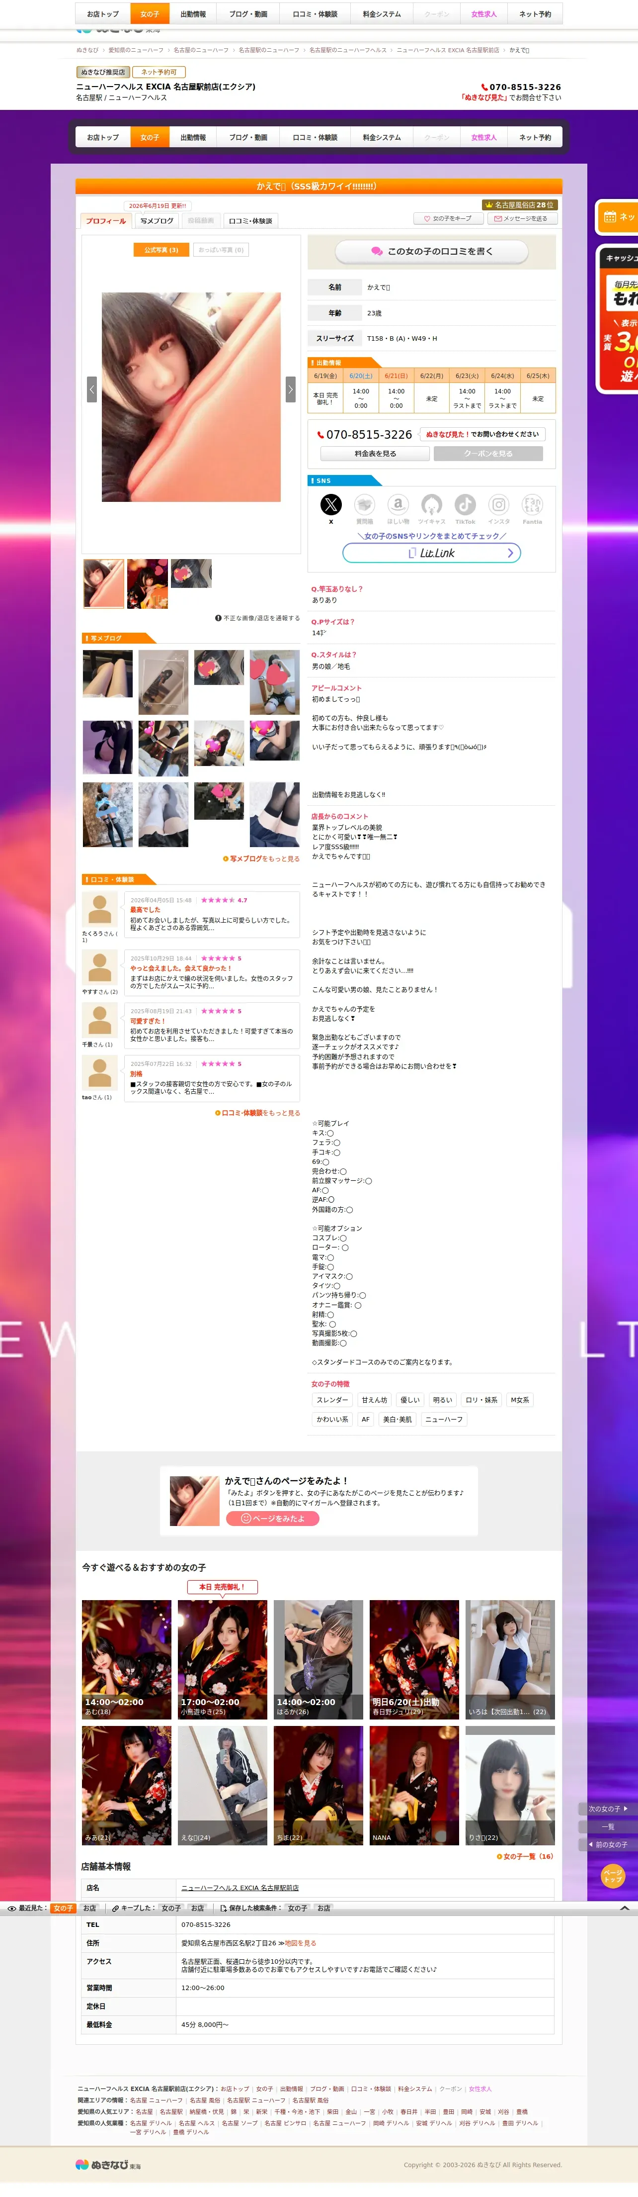Viewport: 638px width, 2197px height.
Task: Open the Fantia icon in SNS
Action: tap(532, 504)
